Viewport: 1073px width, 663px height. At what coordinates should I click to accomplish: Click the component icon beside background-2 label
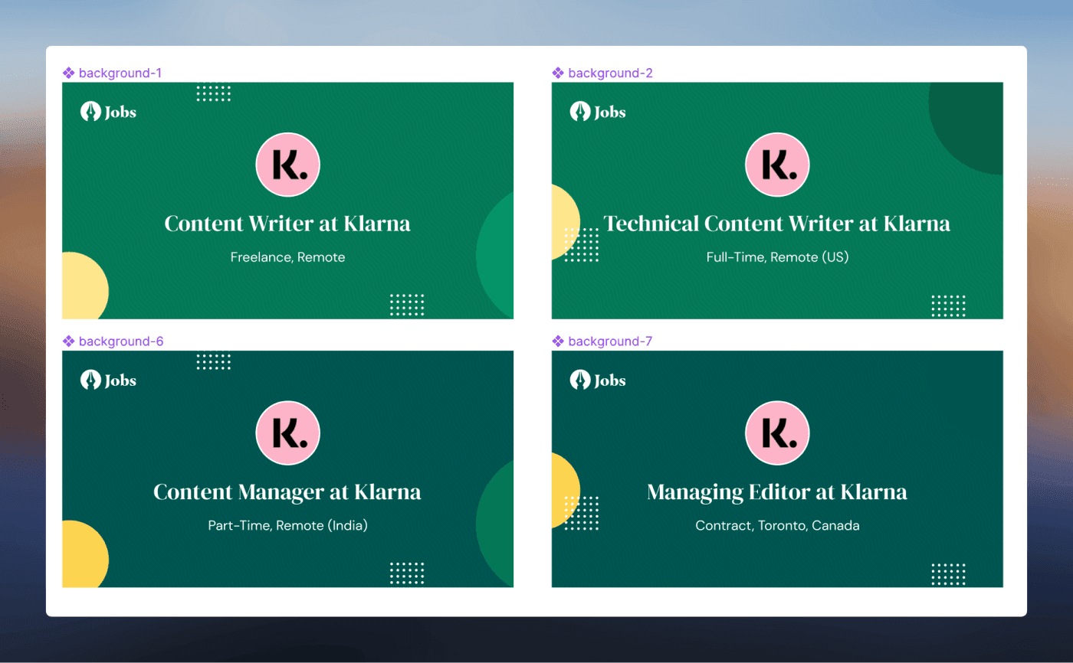[x=558, y=73]
